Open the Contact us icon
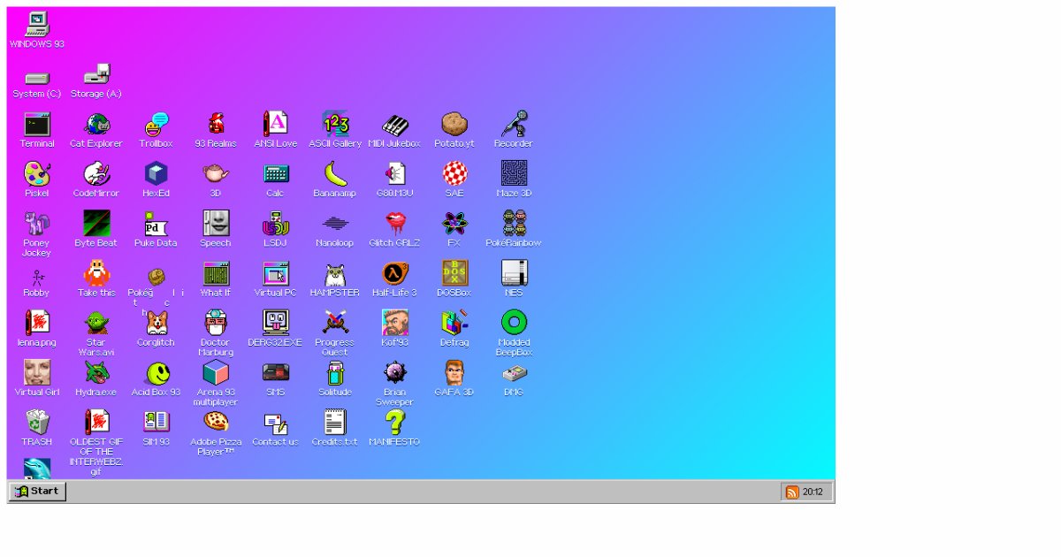 tap(276, 423)
